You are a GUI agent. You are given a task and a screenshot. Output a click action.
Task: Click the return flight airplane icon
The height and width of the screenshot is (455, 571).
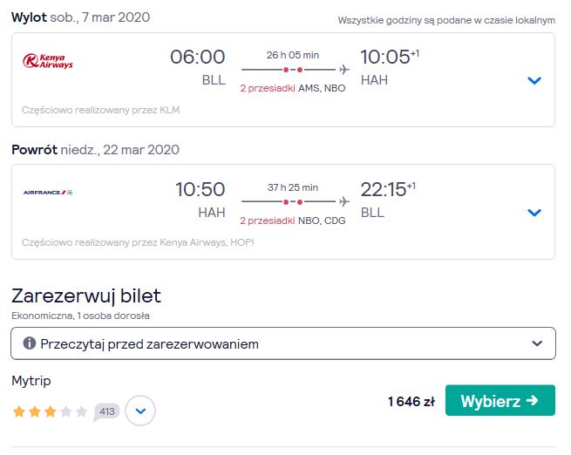click(343, 201)
